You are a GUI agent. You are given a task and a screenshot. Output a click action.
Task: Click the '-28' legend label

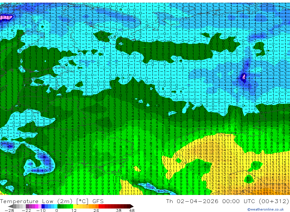[9, 210]
